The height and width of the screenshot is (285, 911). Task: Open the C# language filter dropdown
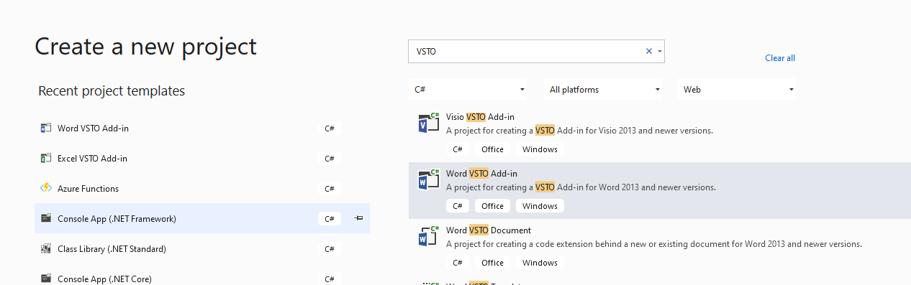pyautogui.click(x=468, y=90)
